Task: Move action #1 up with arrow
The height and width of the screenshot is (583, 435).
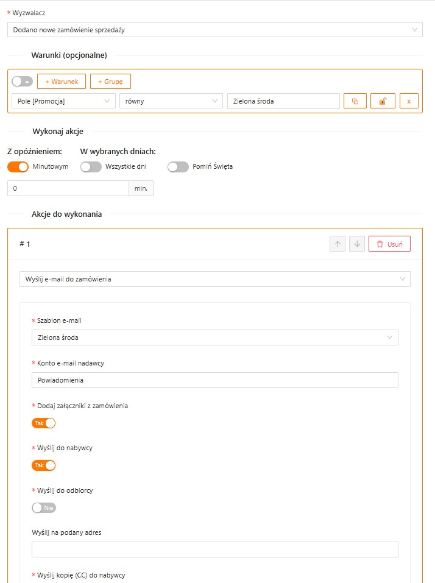Action: coord(337,244)
